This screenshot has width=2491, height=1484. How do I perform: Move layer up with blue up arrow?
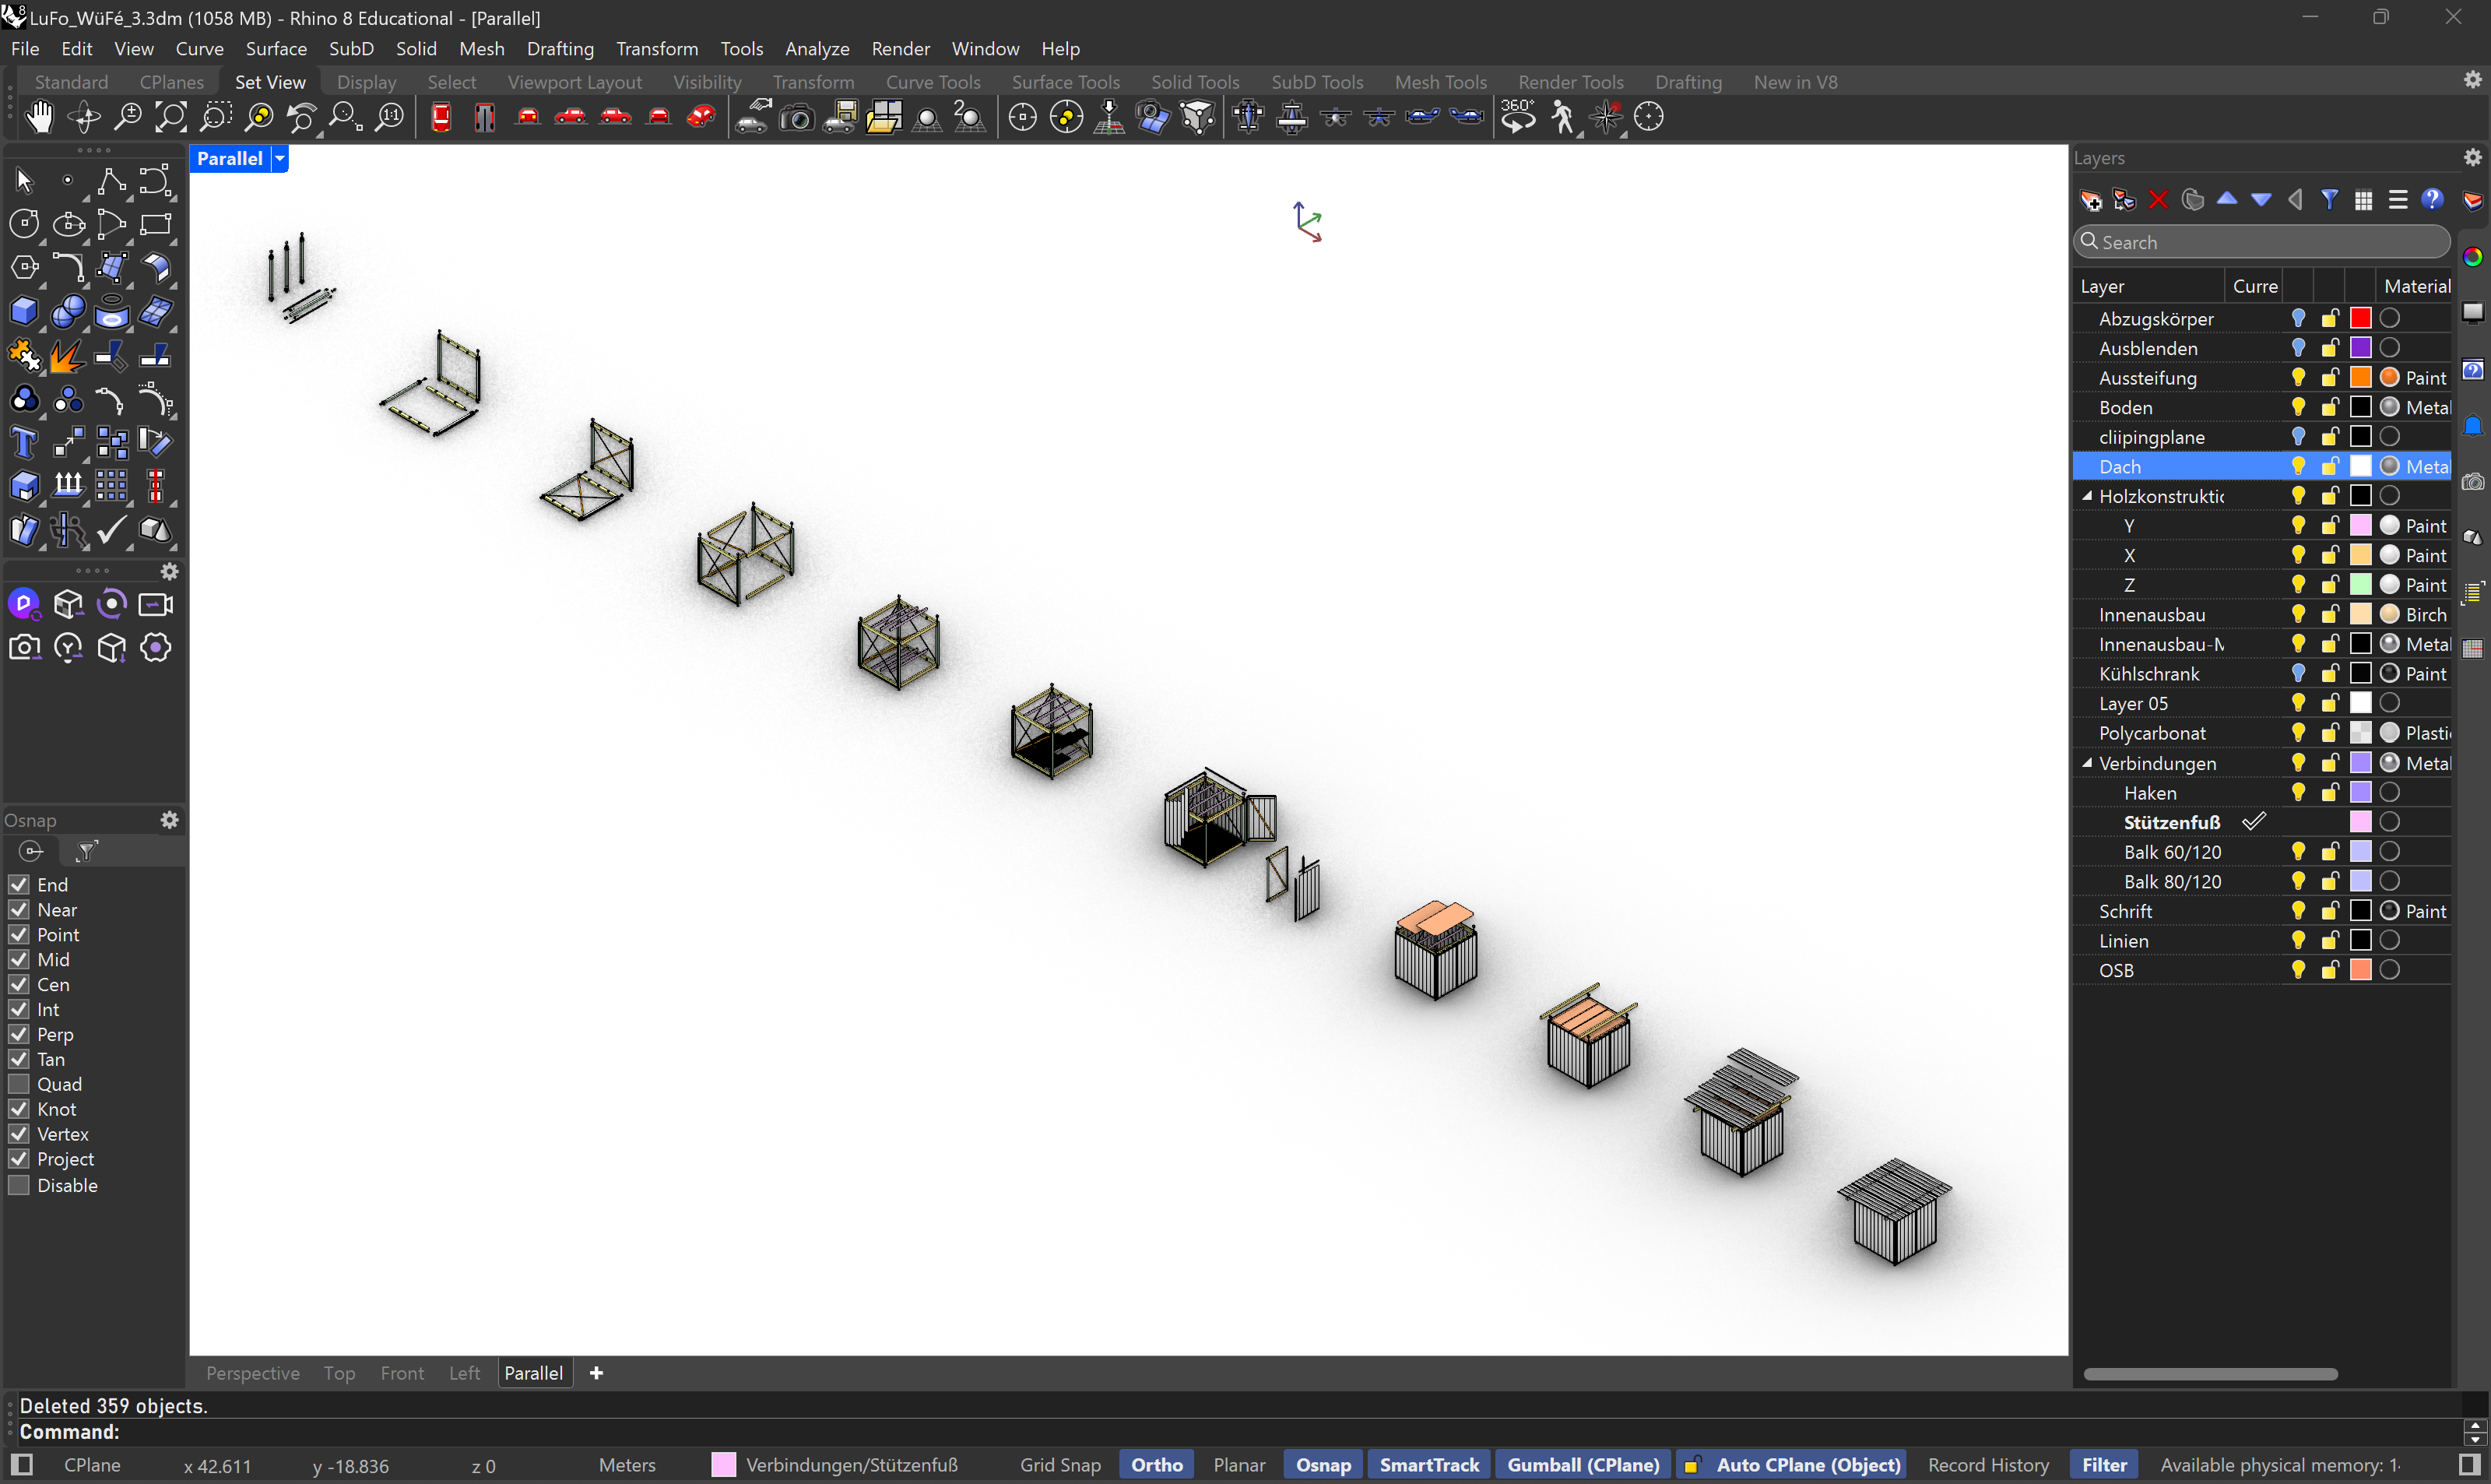point(2227,199)
